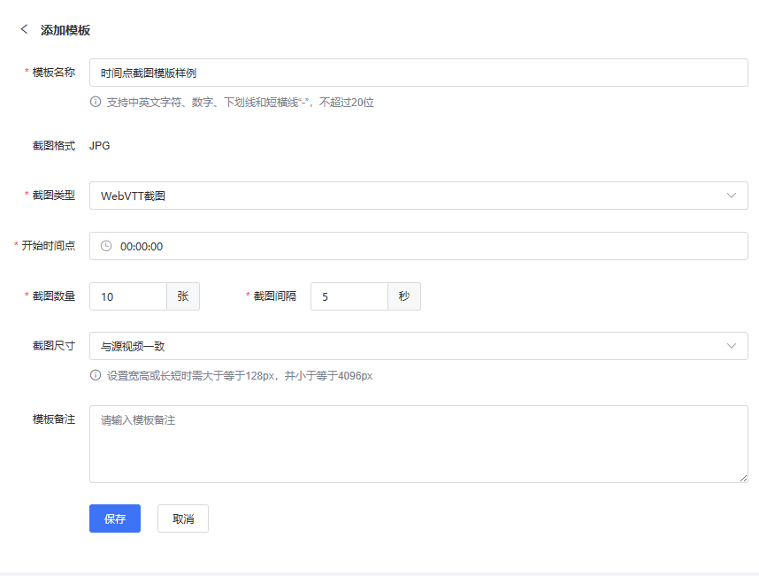Click the clock icon in 开始时间点 field
759x576 pixels.
(x=106, y=246)
